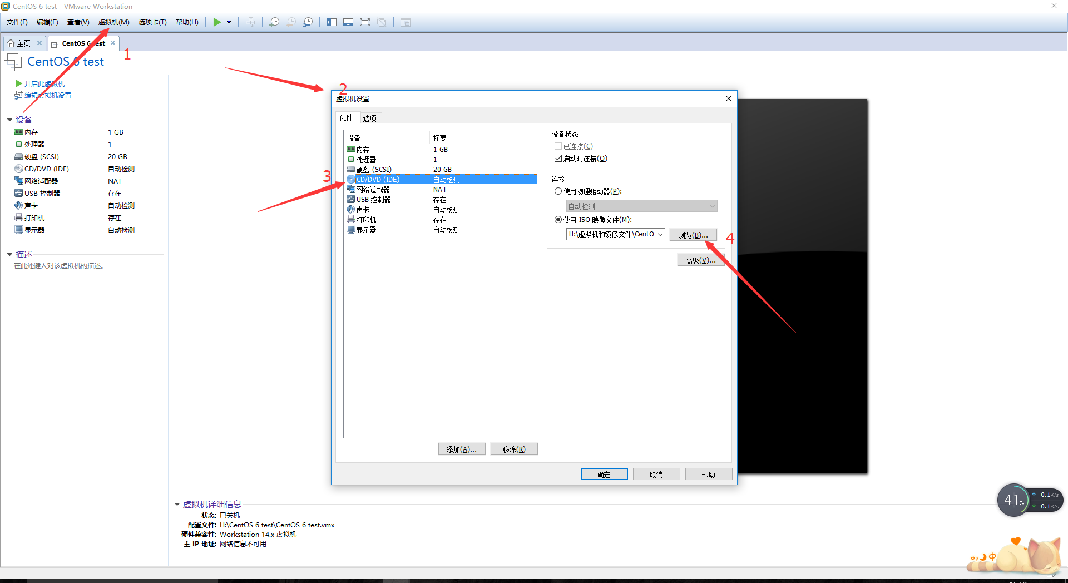Click the green power-on play icon in toolbar
The image size is (1068, 583).
(x=217, y=22)
